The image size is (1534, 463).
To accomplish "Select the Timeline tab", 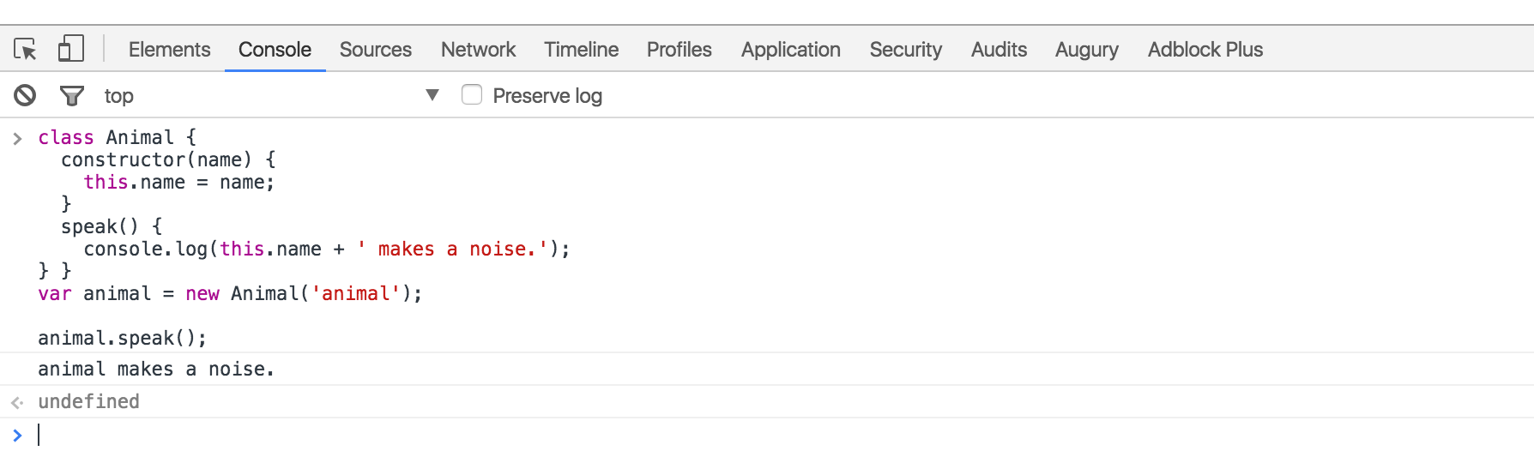I will coord(581,50).
